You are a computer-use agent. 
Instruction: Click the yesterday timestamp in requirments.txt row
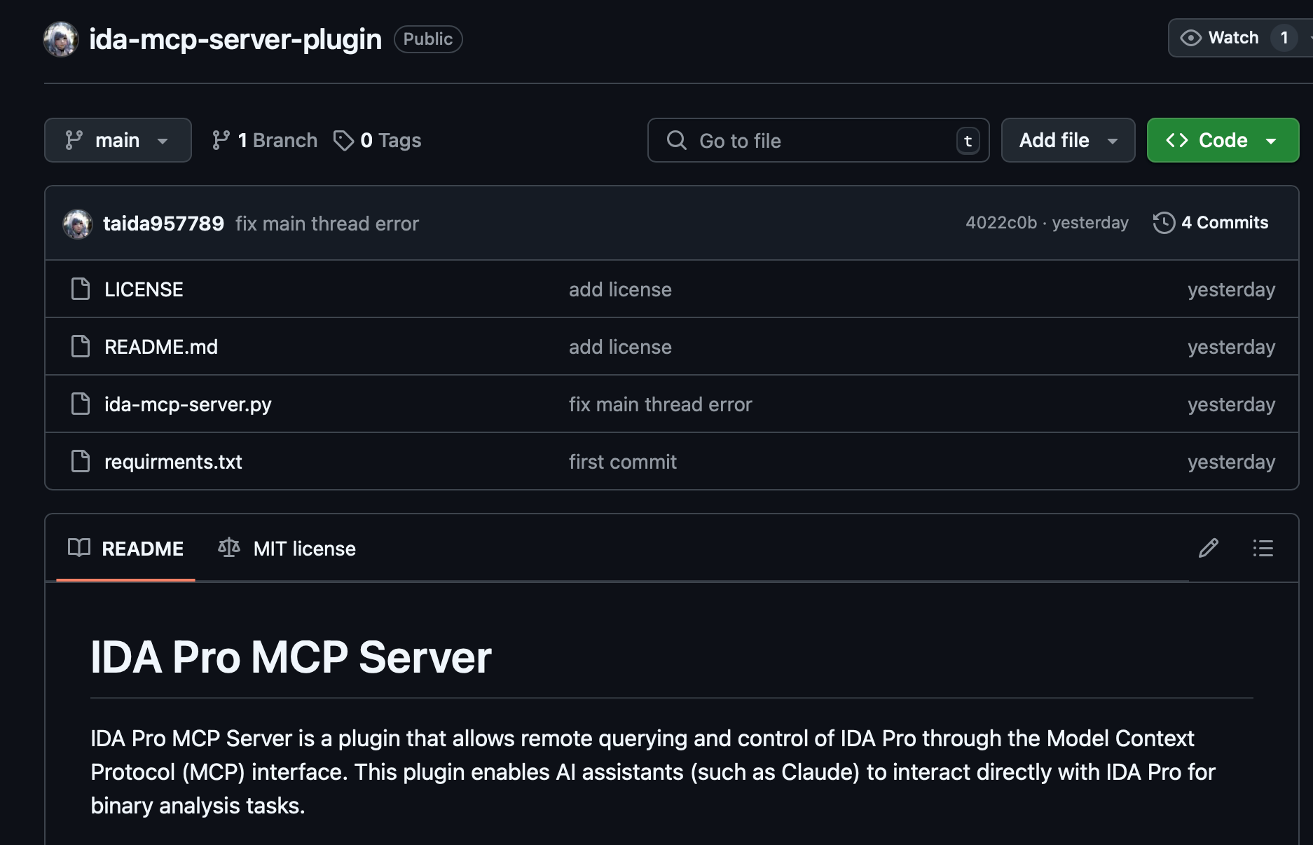(1231, 462)
